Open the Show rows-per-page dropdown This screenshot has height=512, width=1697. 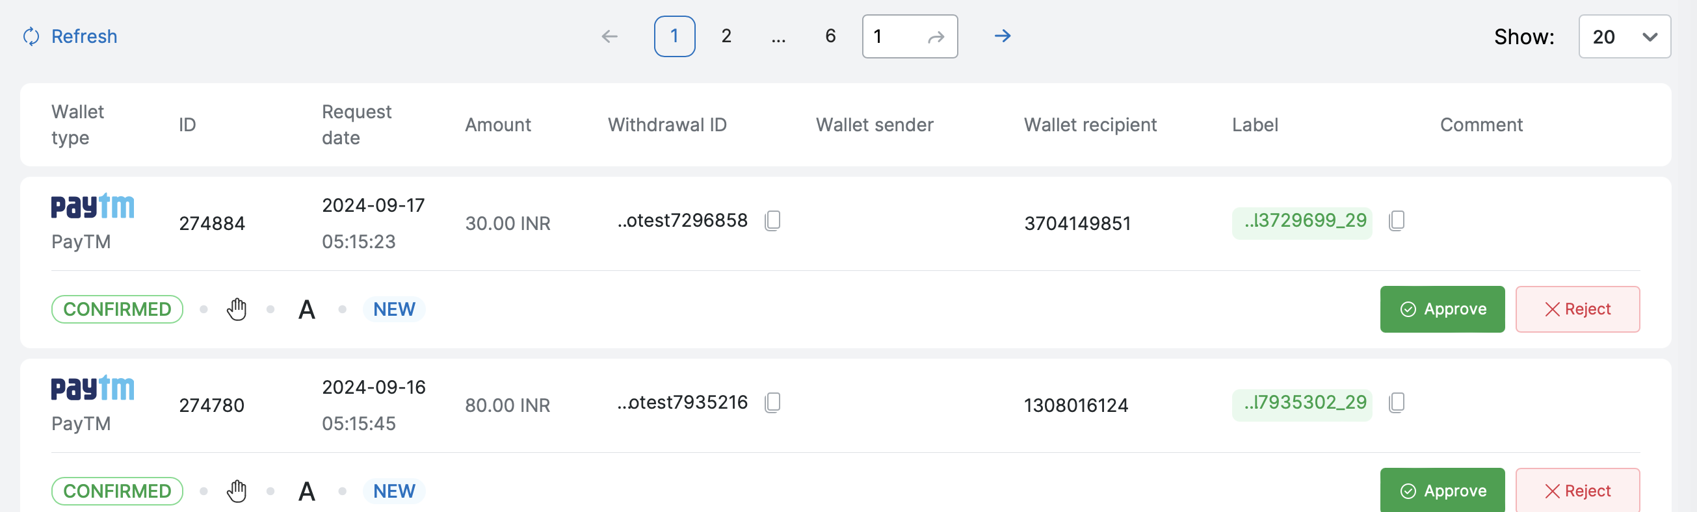pyautogui.click(x=1624, y=37)
